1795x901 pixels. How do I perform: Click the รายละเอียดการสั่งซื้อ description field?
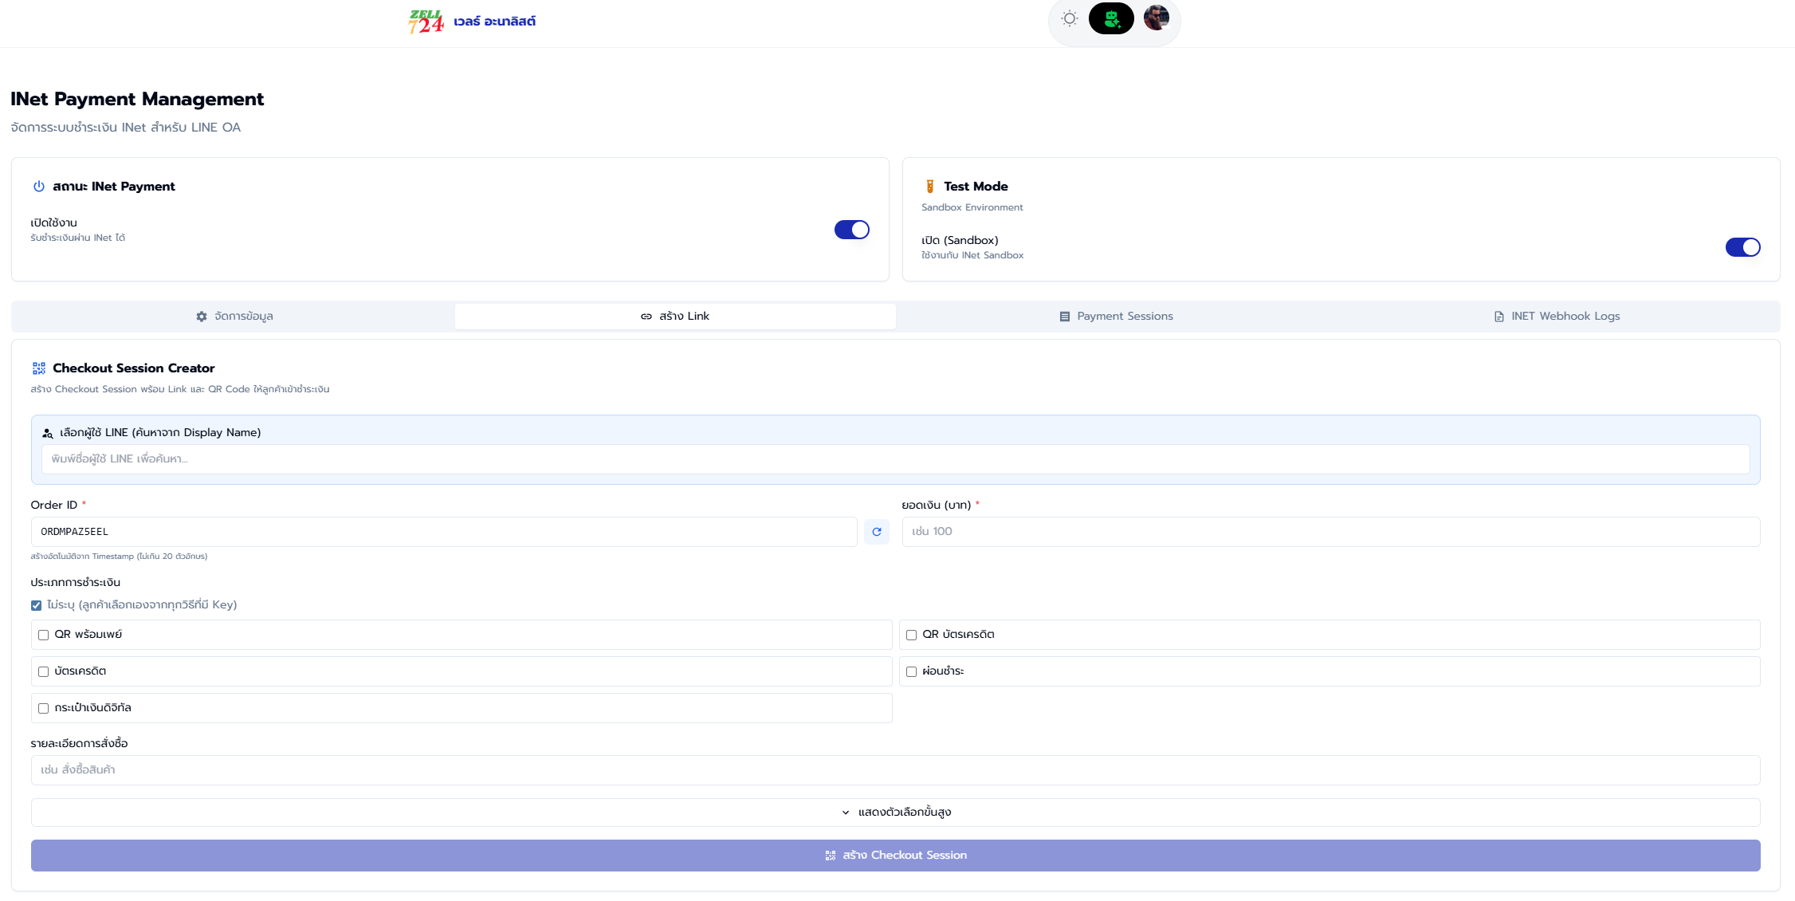(x=895, y=770)
